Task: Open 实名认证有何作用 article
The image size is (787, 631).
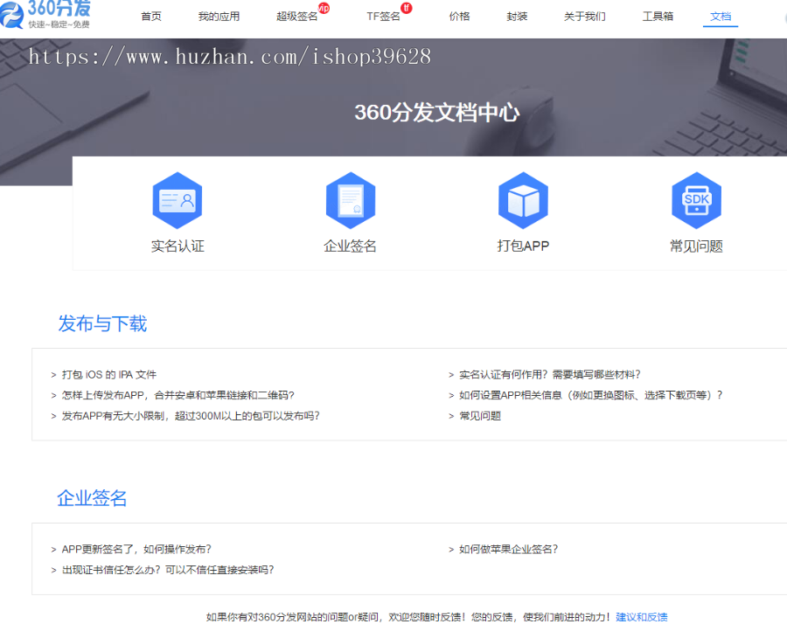Action: pos(550,375)
